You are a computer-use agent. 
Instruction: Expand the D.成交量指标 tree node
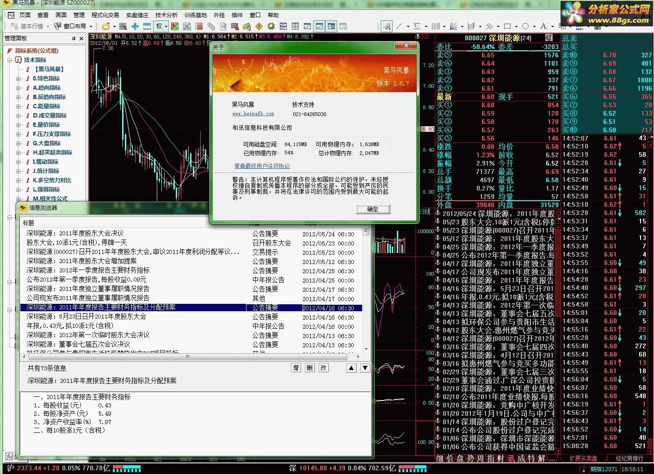19,116
